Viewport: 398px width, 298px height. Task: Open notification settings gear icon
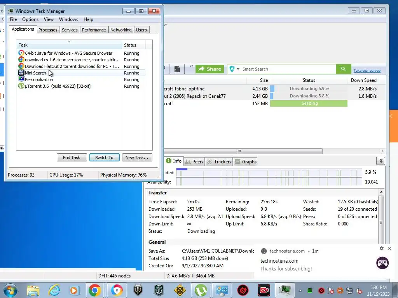[x=382, y=248]
